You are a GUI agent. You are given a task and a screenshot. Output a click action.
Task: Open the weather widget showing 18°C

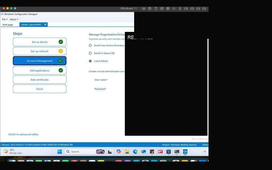click(x=13, y=151)
